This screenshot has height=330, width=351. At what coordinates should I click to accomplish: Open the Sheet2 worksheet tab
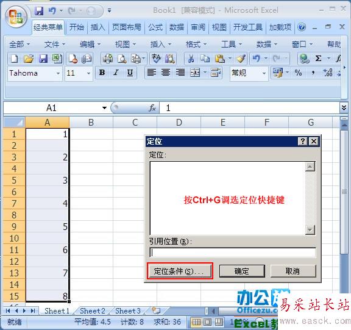point(93,310)
